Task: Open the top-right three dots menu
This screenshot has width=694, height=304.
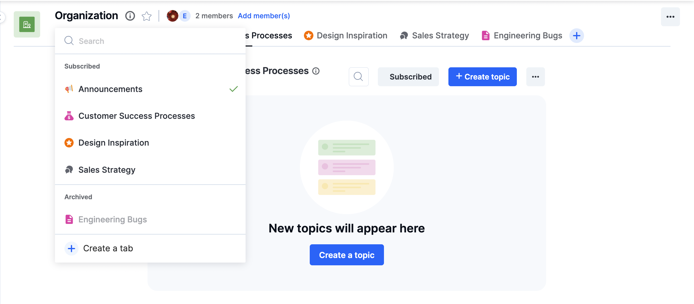Action: pos(670,17)
